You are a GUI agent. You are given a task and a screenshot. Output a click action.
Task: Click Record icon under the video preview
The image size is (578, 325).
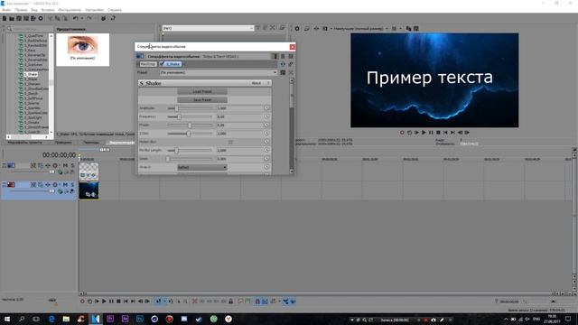(402, 133)
